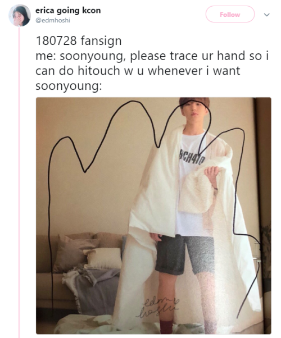Screen dimensions: 281x338
Task: Open erica's profile avatar picture
Action: click(20, 15)
